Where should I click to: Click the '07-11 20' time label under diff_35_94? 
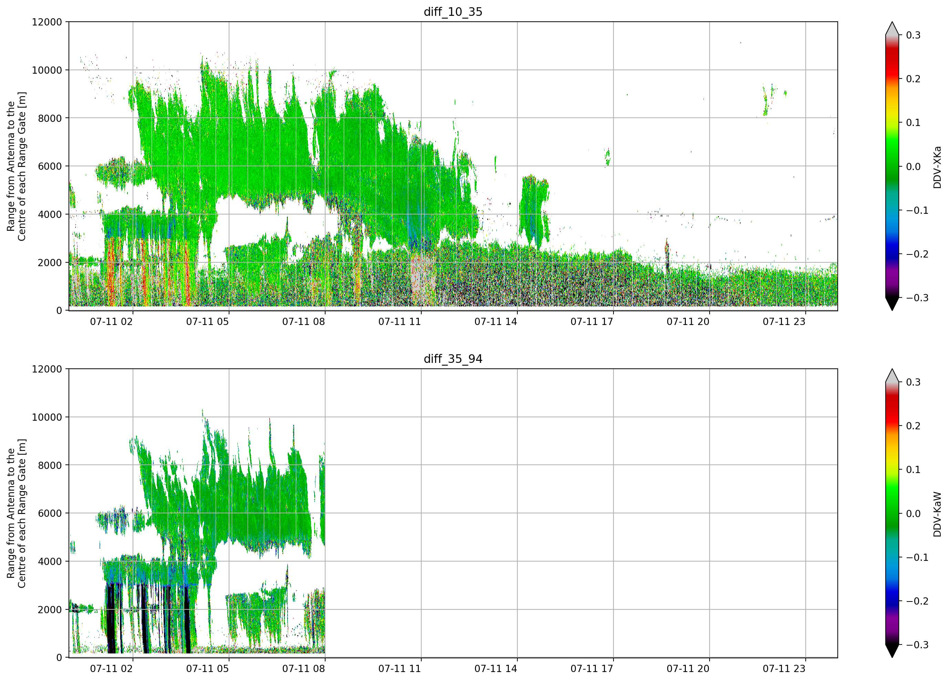tap(688, 669)
